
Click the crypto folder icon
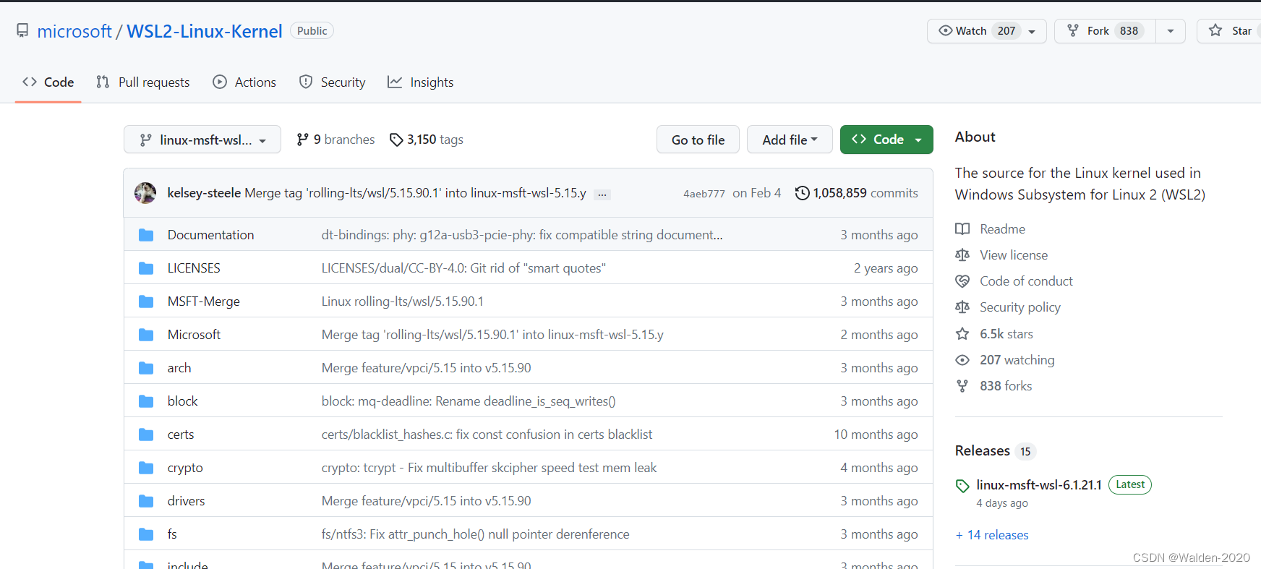pyautogui.click(x=146, y=468)
